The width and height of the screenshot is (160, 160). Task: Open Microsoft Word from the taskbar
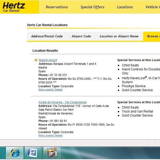click(x=33, y=153)
